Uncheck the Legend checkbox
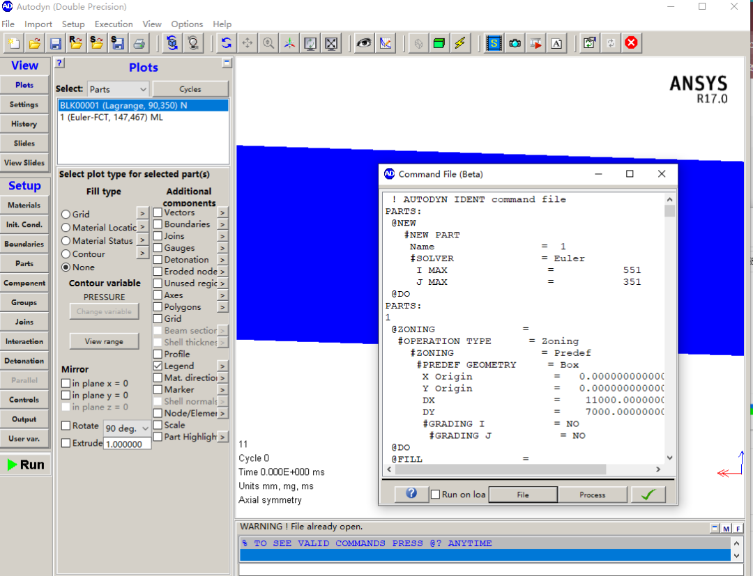 point(158,366)
